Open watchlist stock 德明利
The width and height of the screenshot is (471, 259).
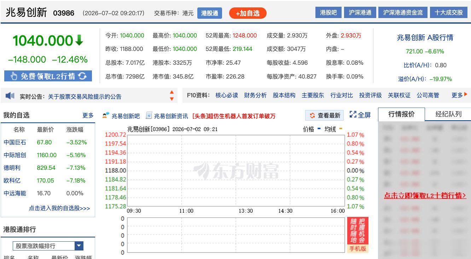pyautogui.click(x=12, y=168)
